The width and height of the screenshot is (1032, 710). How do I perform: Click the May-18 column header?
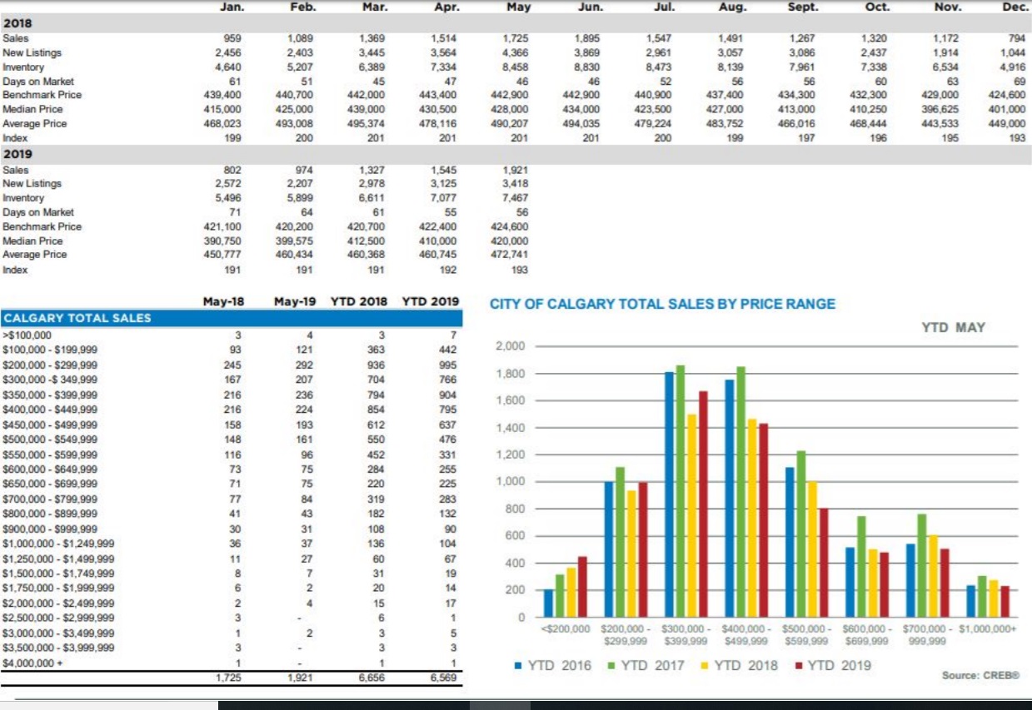pyautogui.click(x=223, y=301)
